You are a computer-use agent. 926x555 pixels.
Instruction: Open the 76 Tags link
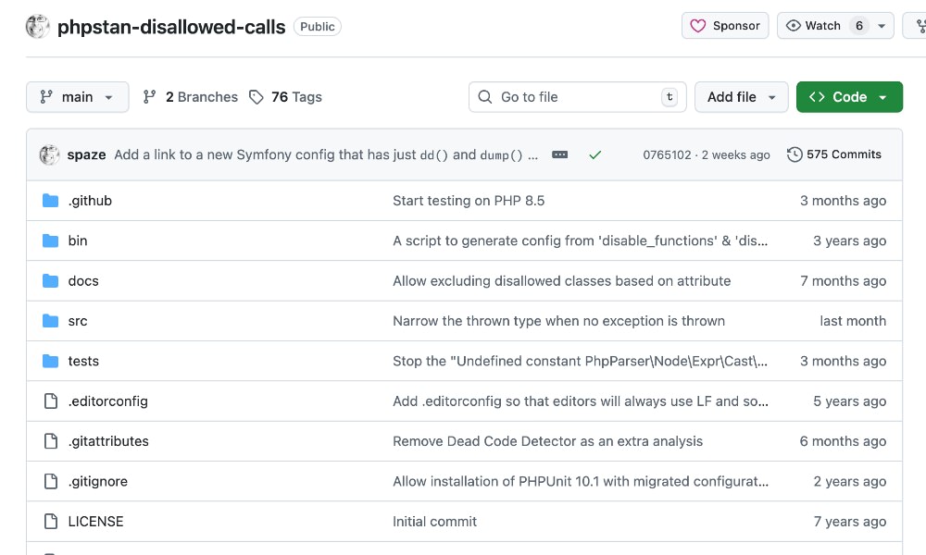[x=286, y=97]
